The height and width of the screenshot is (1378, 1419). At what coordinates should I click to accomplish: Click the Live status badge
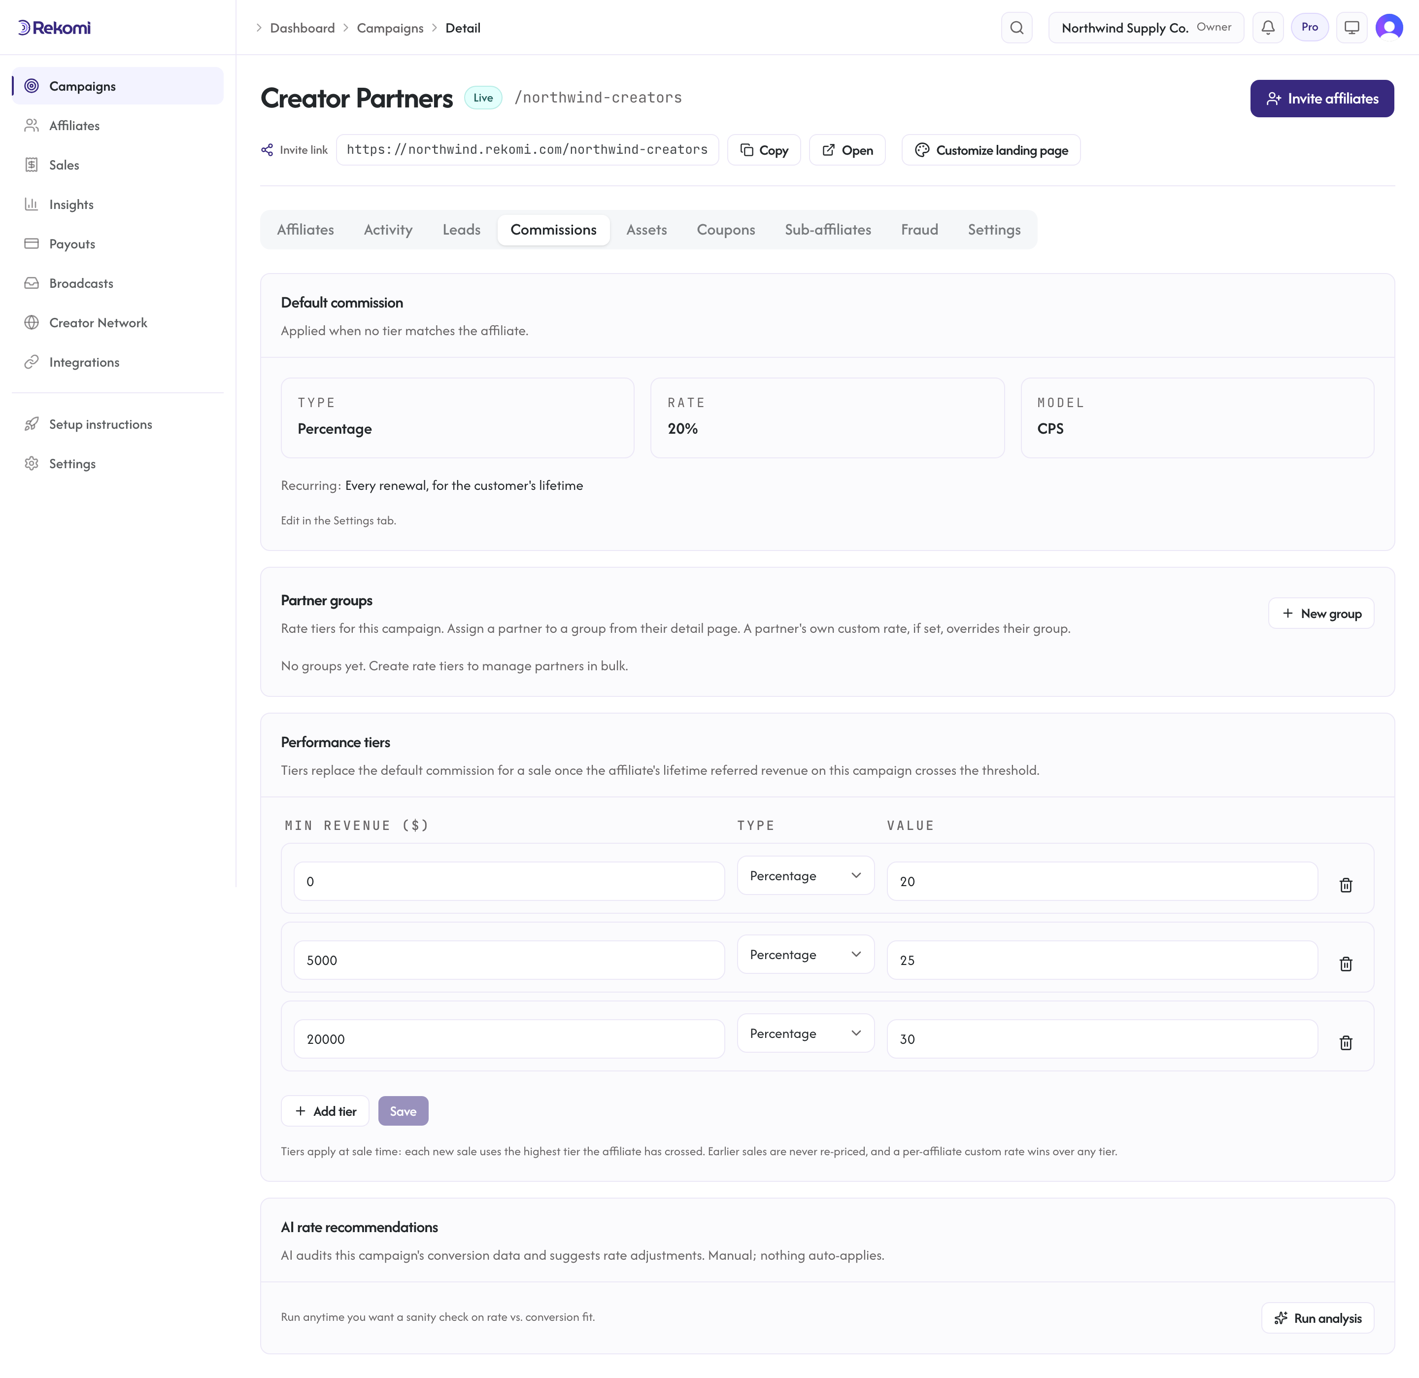(x=483, y=98)
